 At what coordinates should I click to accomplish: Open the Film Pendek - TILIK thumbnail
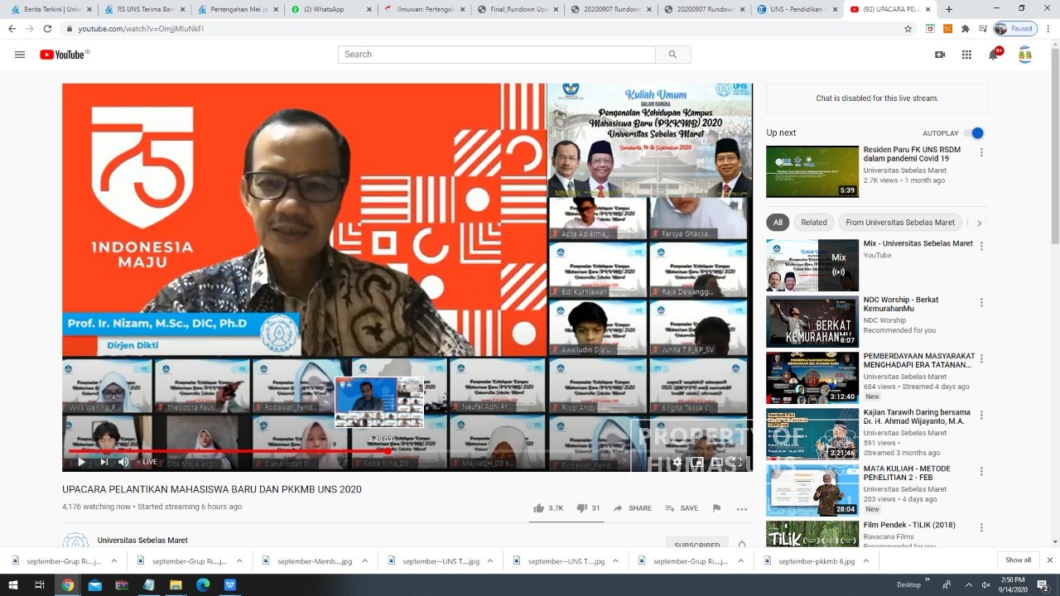812,534
